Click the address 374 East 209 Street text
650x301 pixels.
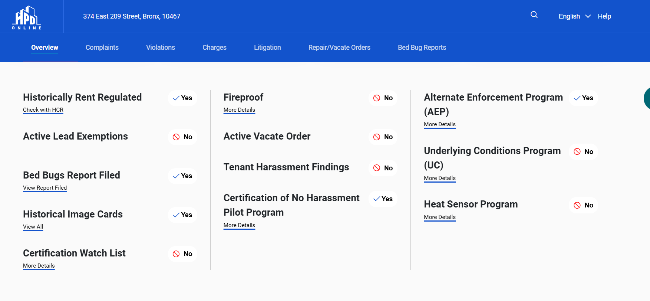132,16
